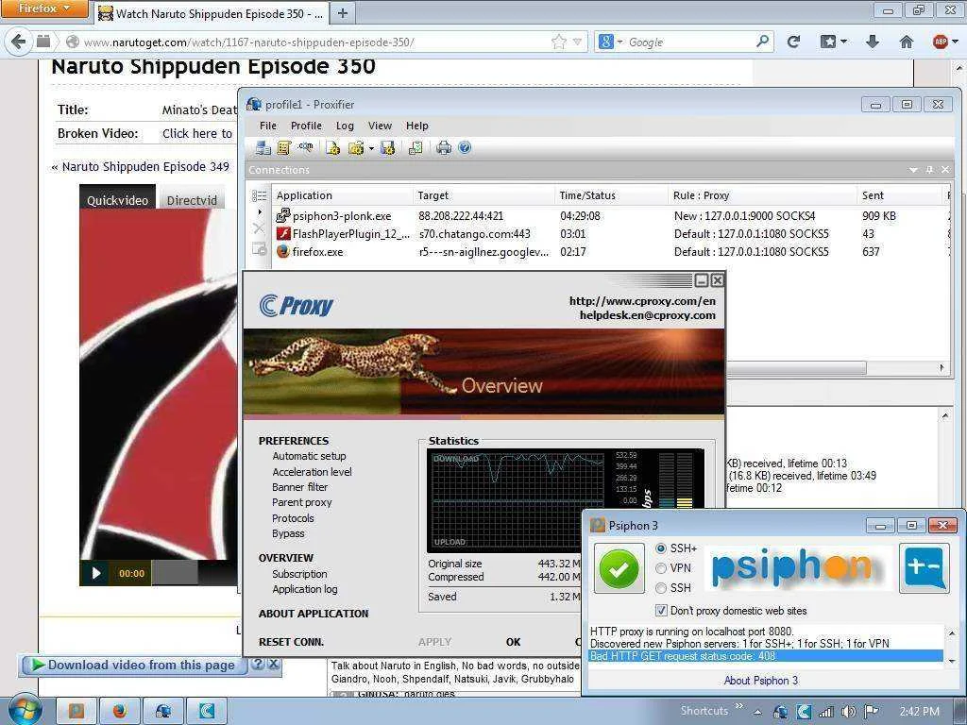Click list view icon beside Connections table
The width and height of the screenshot is (967, 725).
[x=260, y=195]
